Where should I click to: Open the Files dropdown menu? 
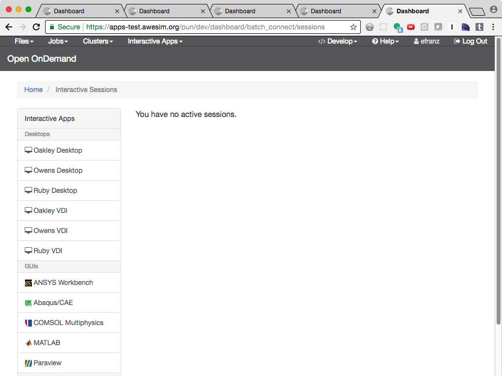[24, 41]
